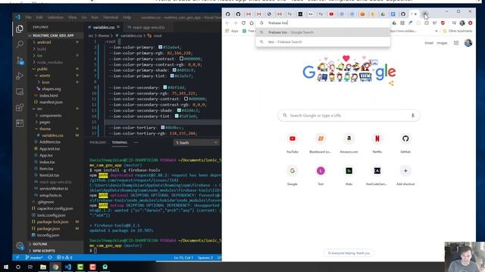This screenshot has width=485, height=272.
Task: Open Run and Debug view in VS Code
Action: tap(20, 76)
